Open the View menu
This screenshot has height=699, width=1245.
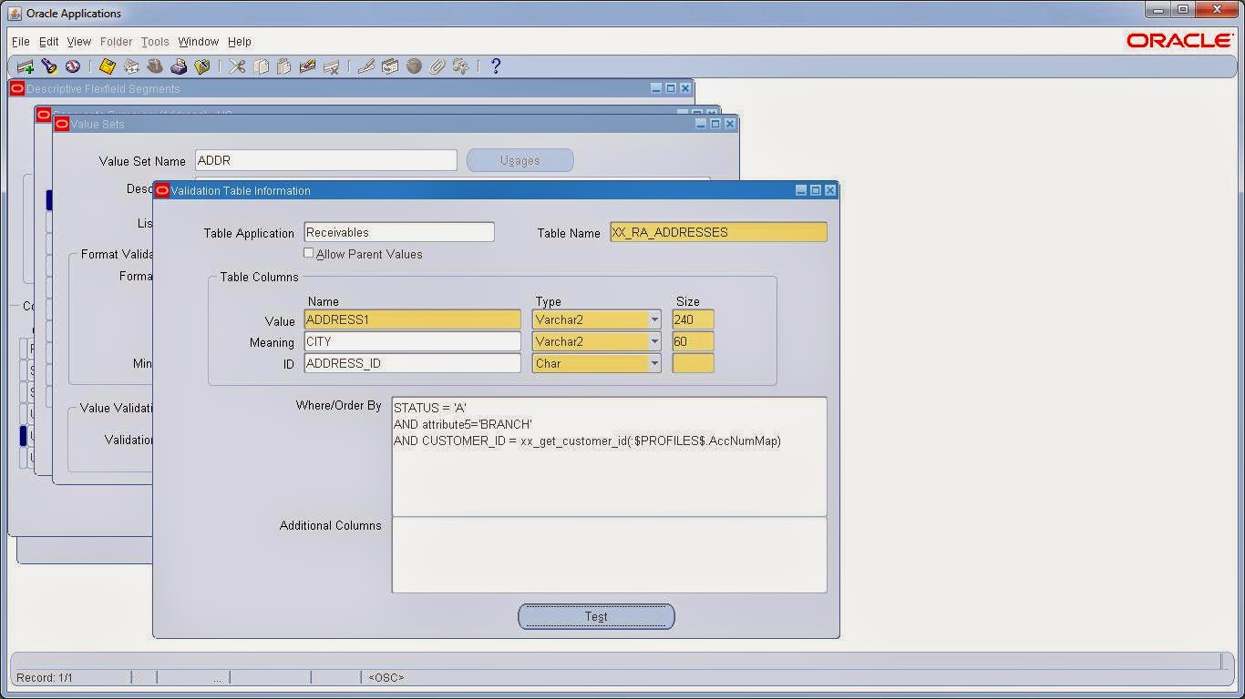click(x=79, y=42)
